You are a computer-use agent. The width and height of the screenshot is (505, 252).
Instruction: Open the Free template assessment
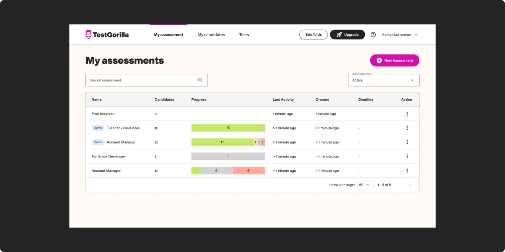coord(103,114)
